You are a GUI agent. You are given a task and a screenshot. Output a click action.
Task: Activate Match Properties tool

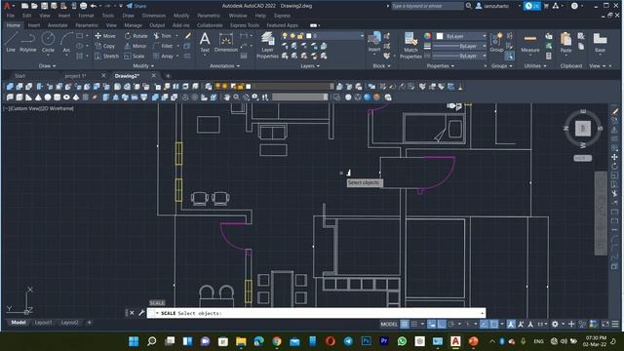pos(410,45)
